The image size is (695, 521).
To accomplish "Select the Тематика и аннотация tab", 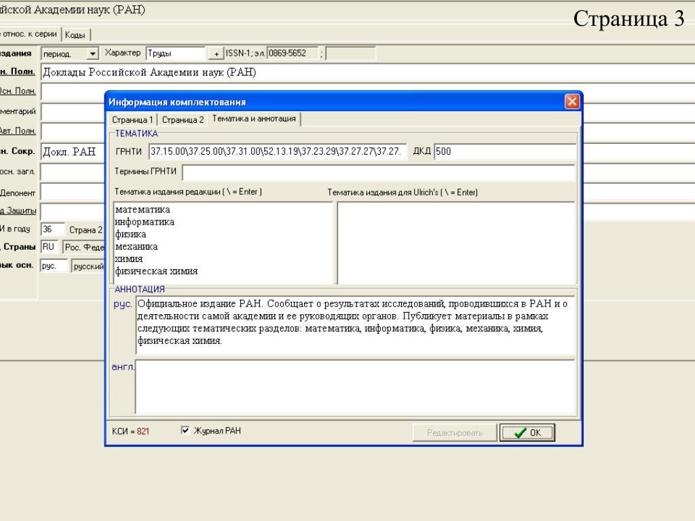I will [x=254, y=119].
